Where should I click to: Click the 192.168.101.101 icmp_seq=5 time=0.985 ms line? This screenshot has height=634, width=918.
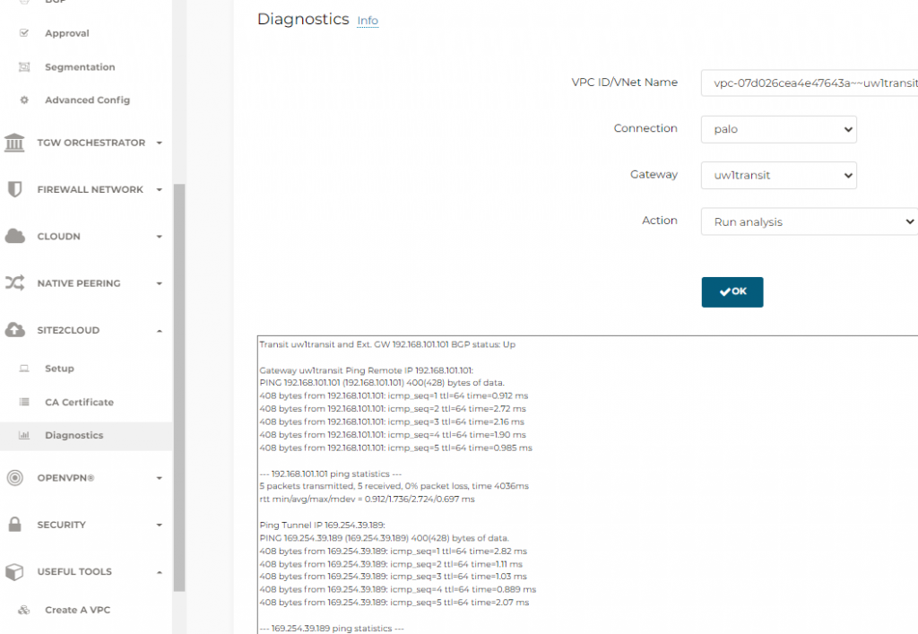[395, 447]
